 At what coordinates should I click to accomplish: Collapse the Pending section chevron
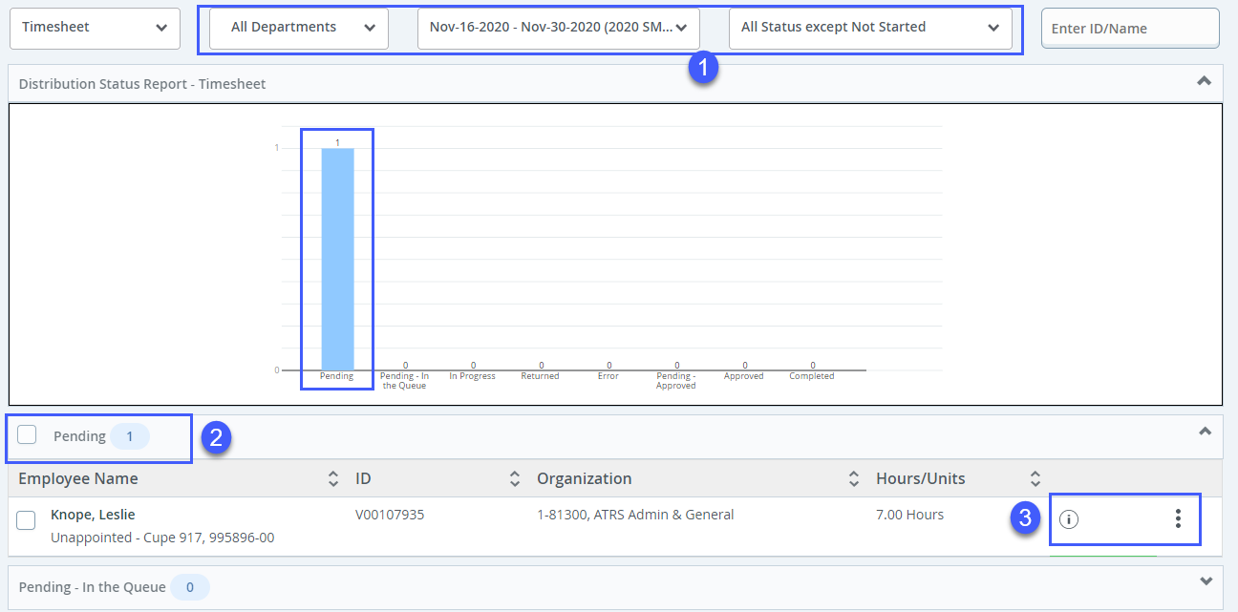pyautogui.click(x=1206, y=432)
